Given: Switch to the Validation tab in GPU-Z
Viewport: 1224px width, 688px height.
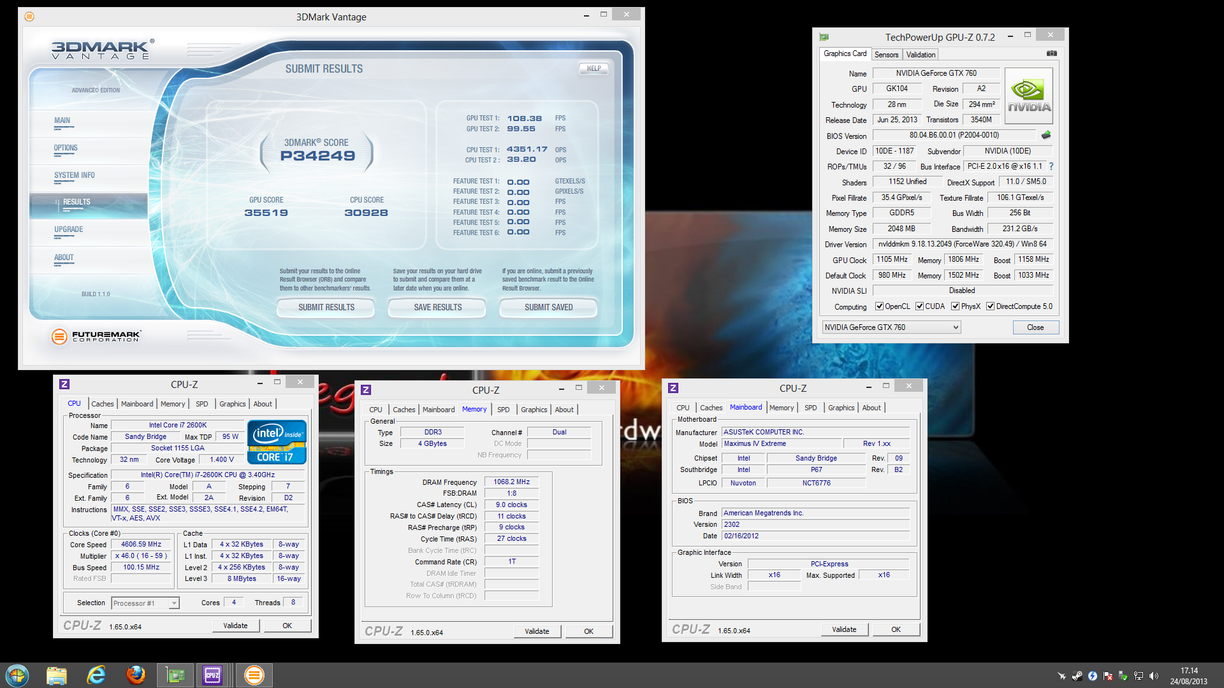Looking at the screenshot, I should pyautogui.click(x=921, y=55).
